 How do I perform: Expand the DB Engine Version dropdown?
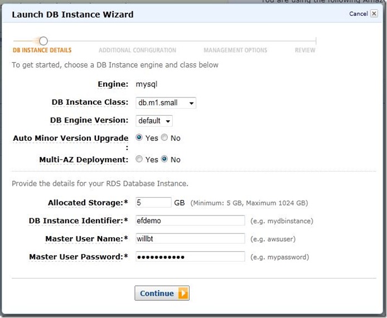[154, 121]
